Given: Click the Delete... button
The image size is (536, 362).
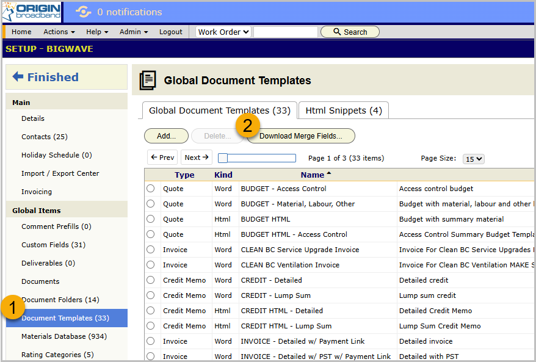Looking at the screenshot, I should [x=217, y=136].
